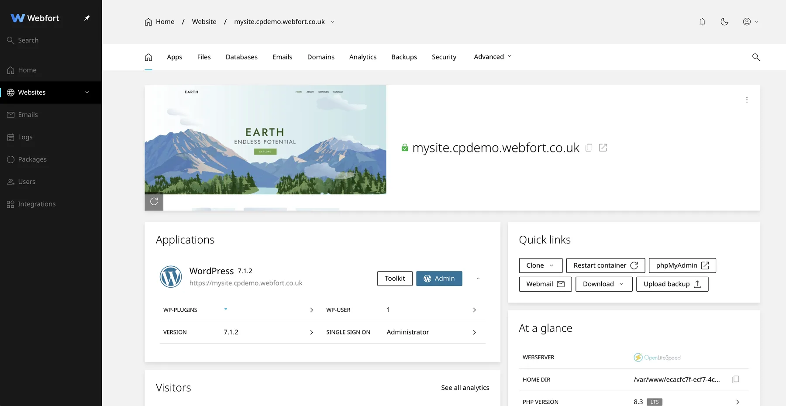The width and height of the screenshot is (786, 406).
Task: Open the Advanced dropdown menu
Action: tap(493, 57)
